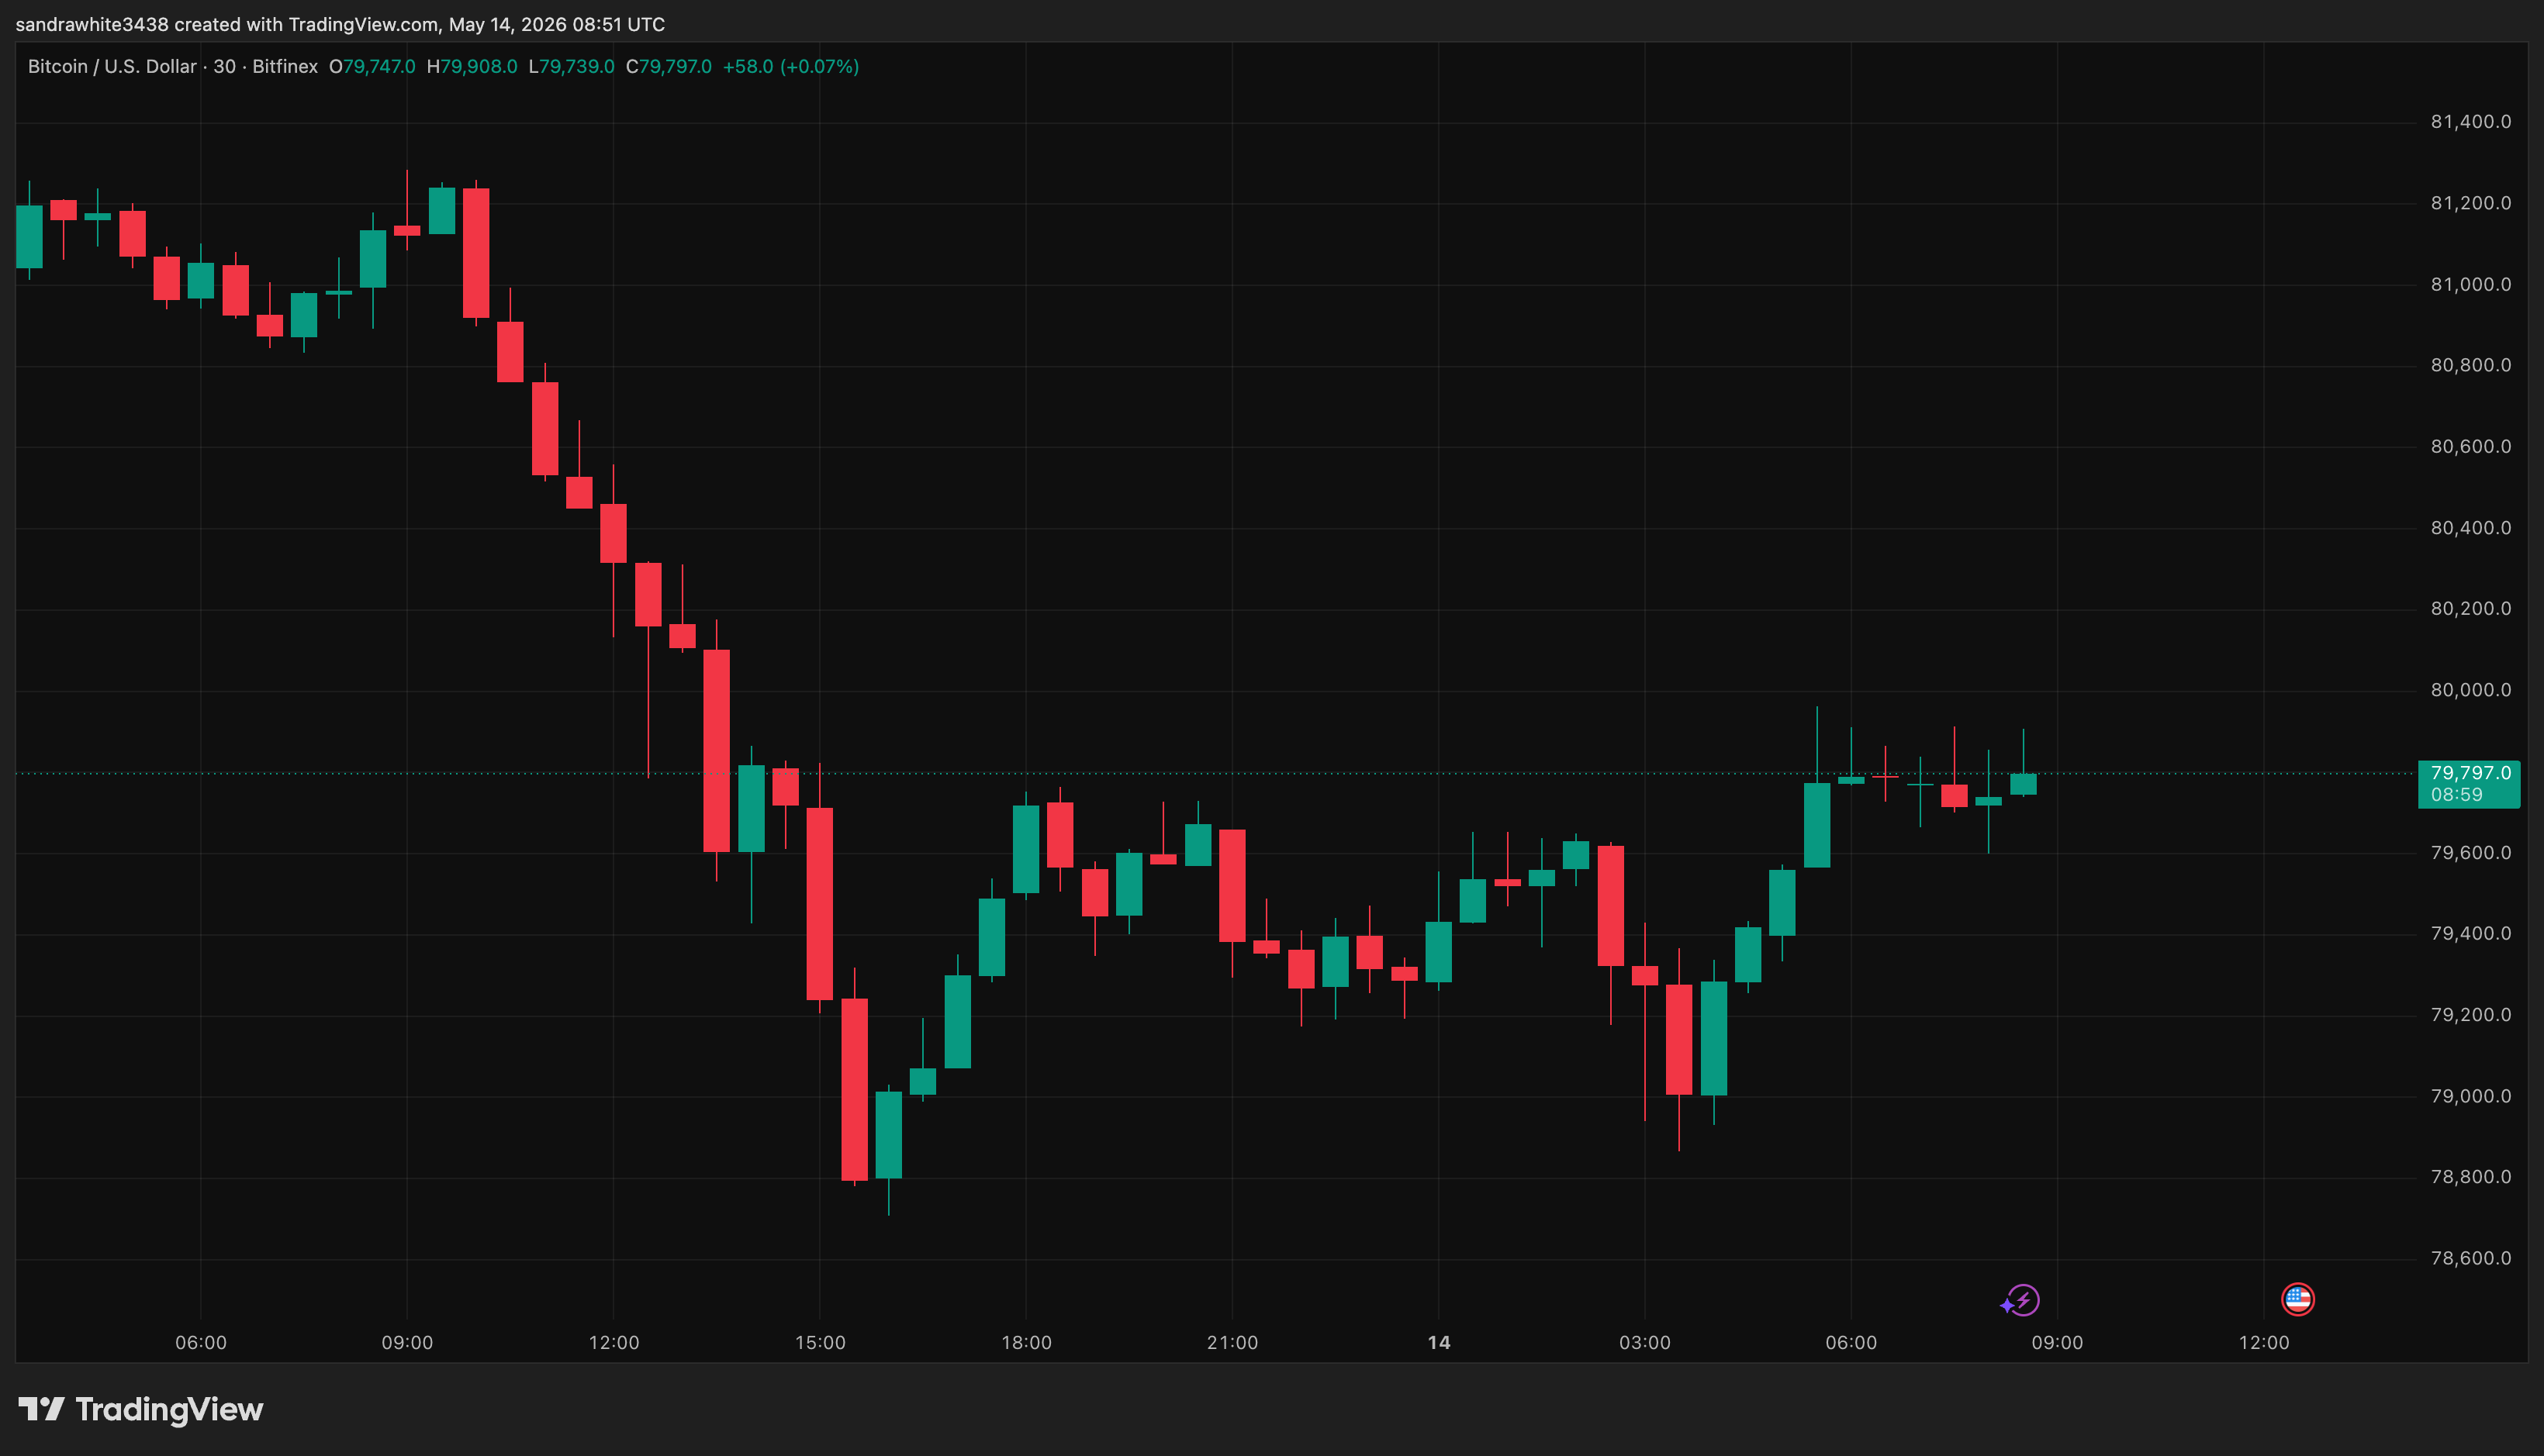Click the purple lightning event icon
This screenshot has width=2544, height=1456.
point(2020,1300)
